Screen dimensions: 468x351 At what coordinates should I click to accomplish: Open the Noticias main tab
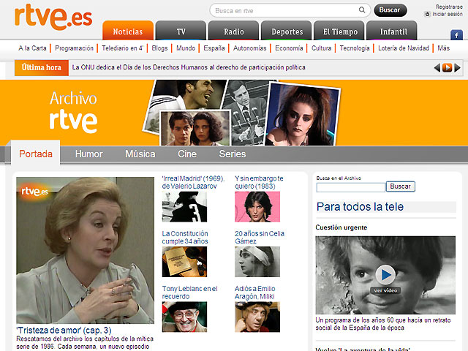pyautogui.click(x=128, y=31)
